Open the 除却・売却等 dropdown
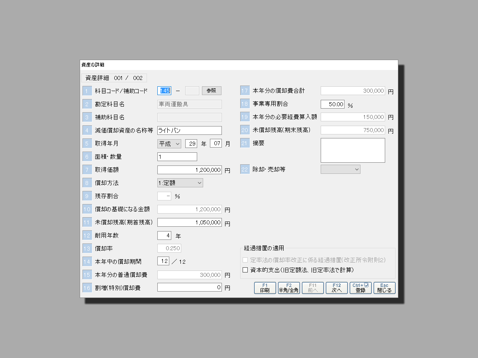 coord(340,169)
